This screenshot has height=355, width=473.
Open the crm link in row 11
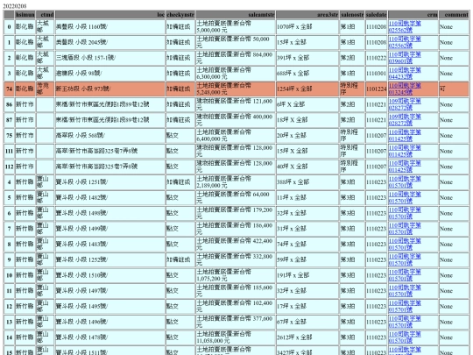click(x=405, y=291)
